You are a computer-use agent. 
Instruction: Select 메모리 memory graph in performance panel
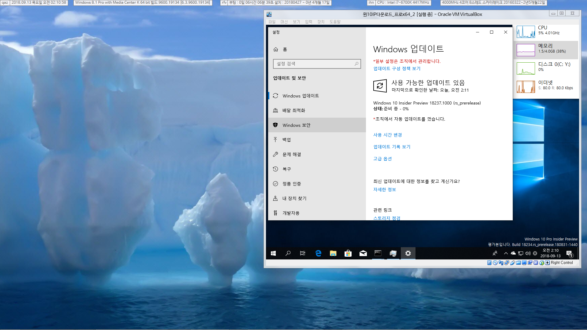[x=546, y=50]
